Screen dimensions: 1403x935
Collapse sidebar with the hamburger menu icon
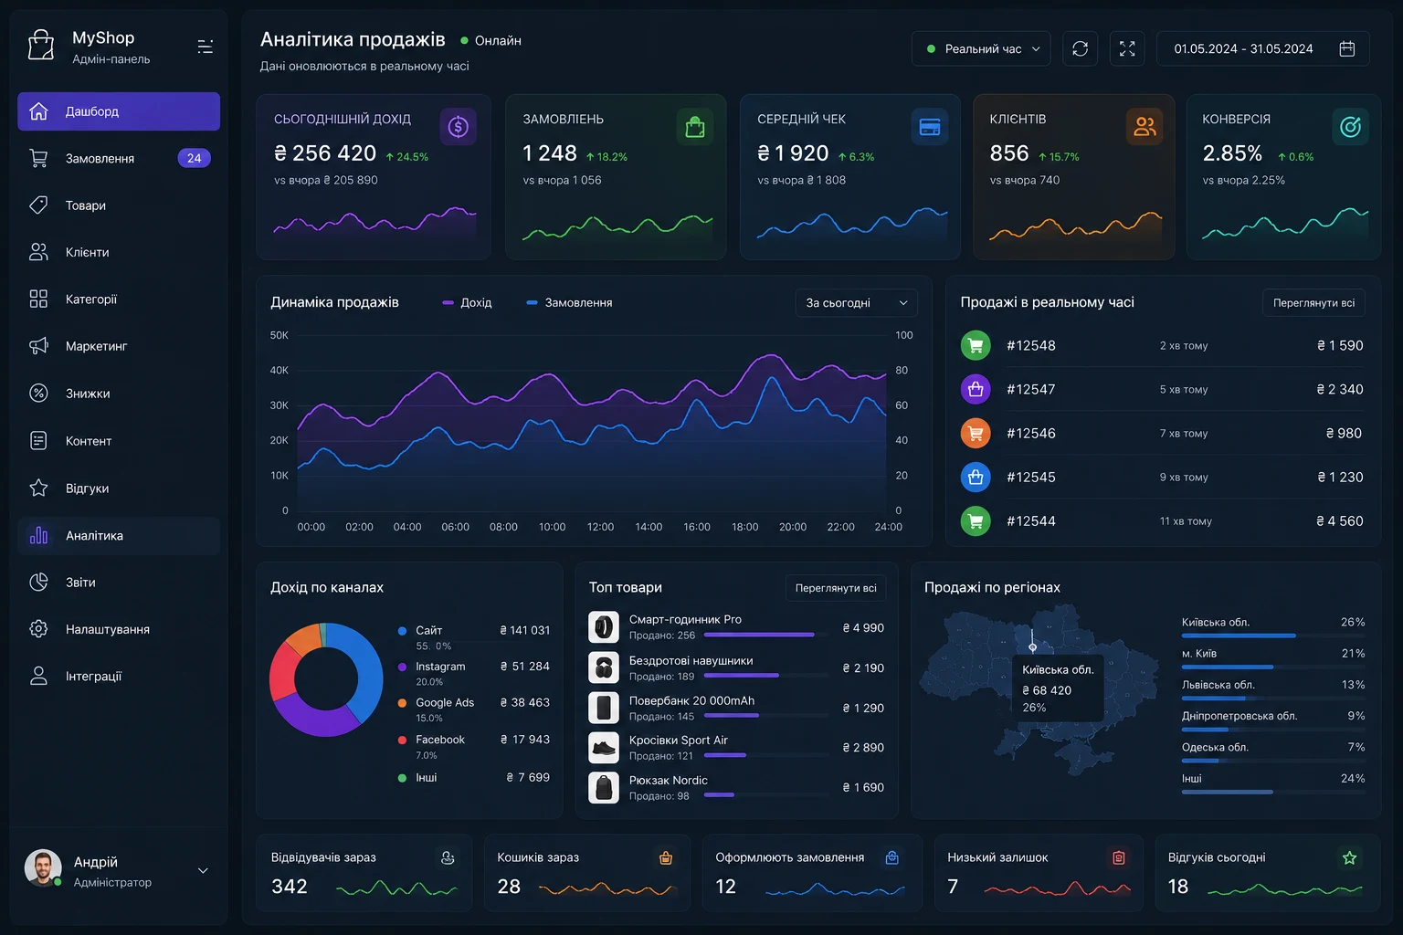[x=206, y=47]
